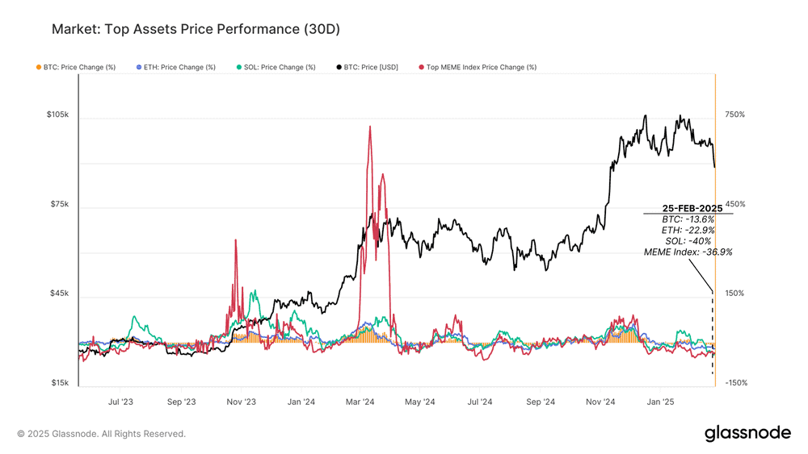Click the red Top MEME Index legend dot
This screenshot has height=454, width=808.
point(422,68)
